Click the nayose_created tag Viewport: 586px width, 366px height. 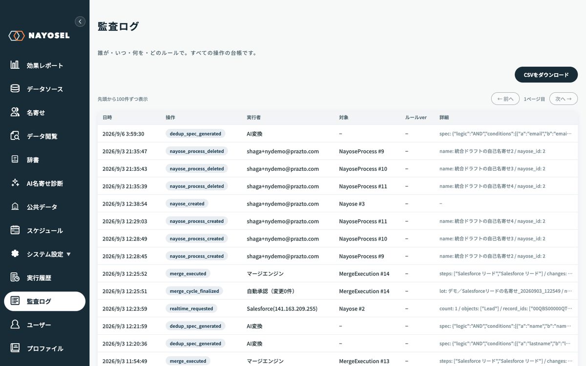[187, 203]
